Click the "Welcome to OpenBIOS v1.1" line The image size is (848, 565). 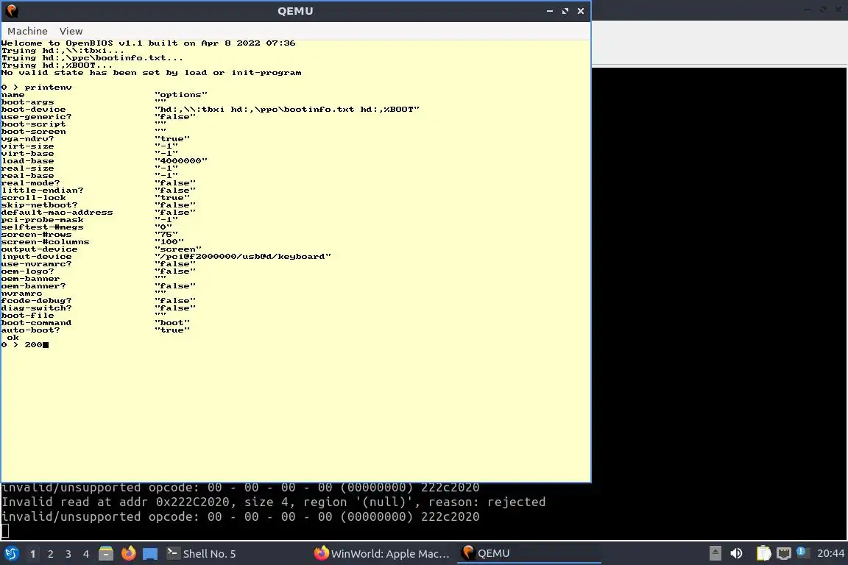[148, 43]
